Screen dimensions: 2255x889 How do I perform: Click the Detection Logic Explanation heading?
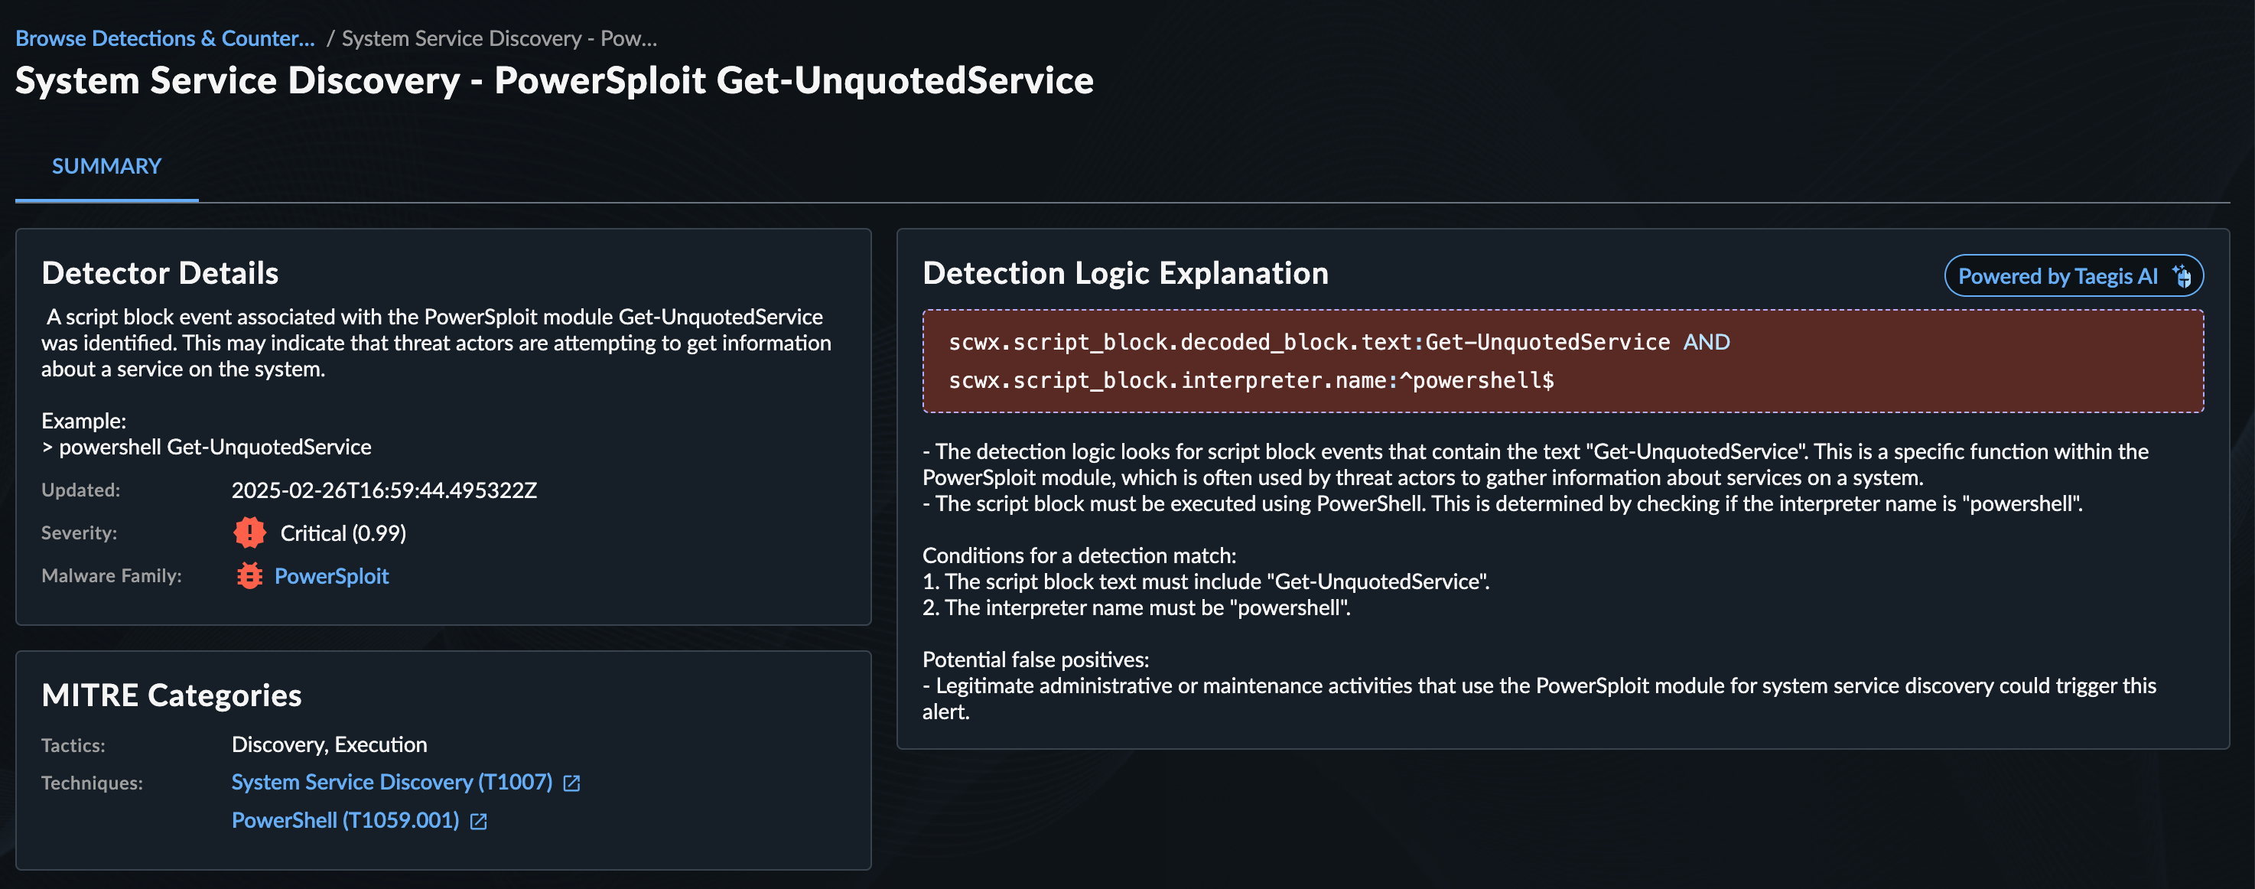click(x=1125, y=273)
